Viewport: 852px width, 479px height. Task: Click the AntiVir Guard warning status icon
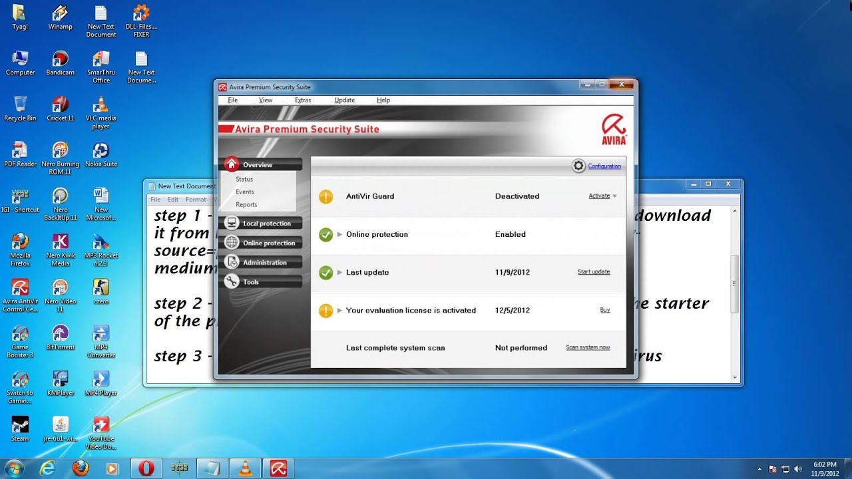tap(325, 196)
